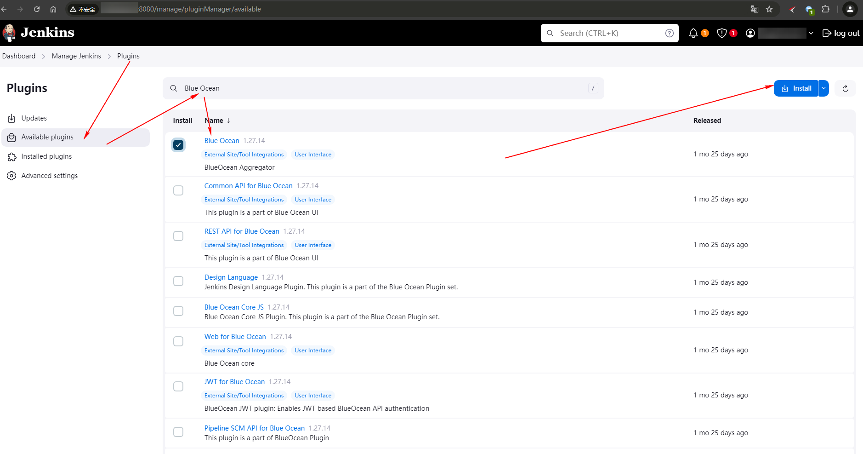Open Advanced settings in sidebar
This screenshot has width=863, height=454.
(x=76, y=176)
